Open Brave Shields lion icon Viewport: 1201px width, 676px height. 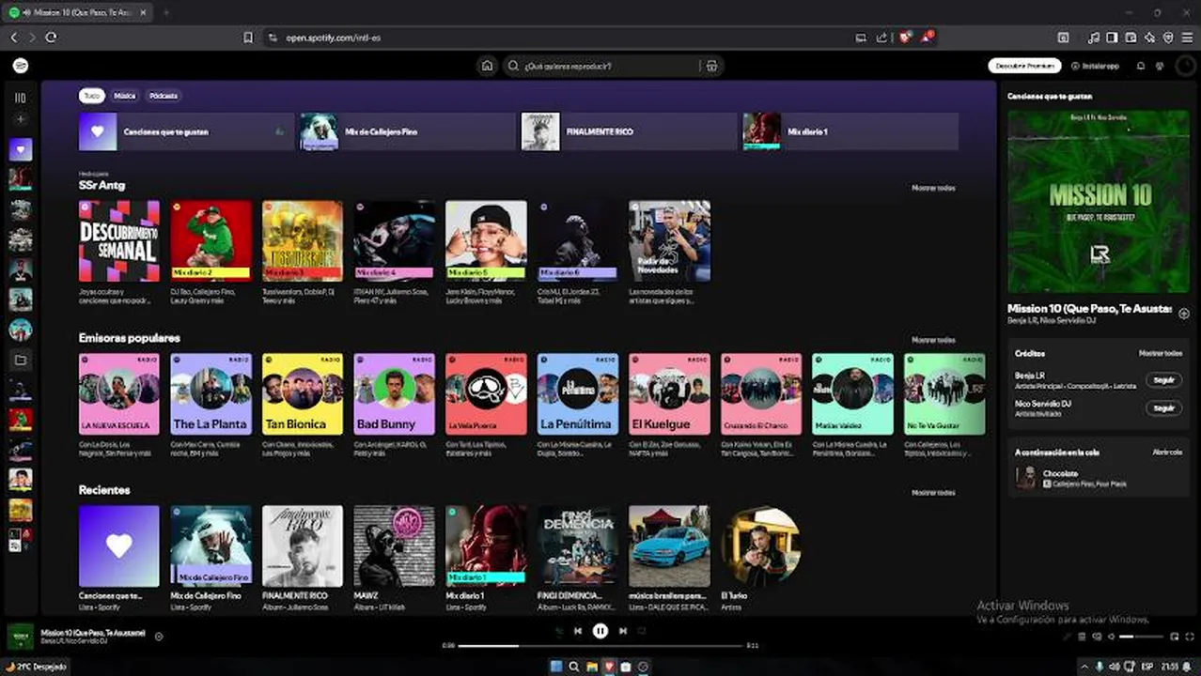(905, 38)
